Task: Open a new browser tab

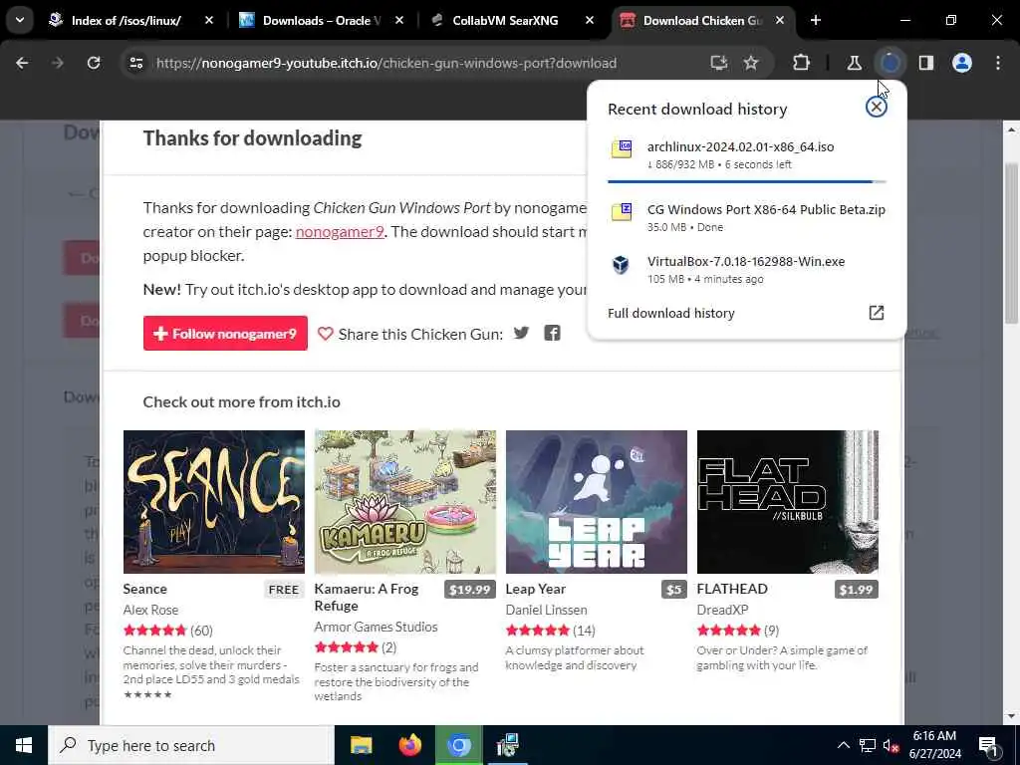Action: 816,20
